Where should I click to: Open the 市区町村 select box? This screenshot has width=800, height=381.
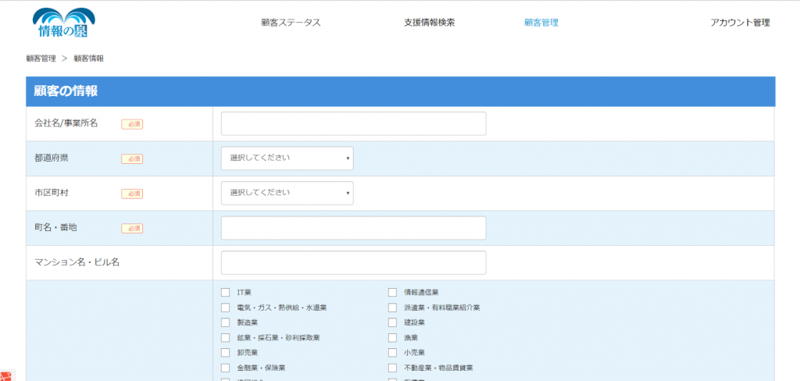click(x=287, y=193)
